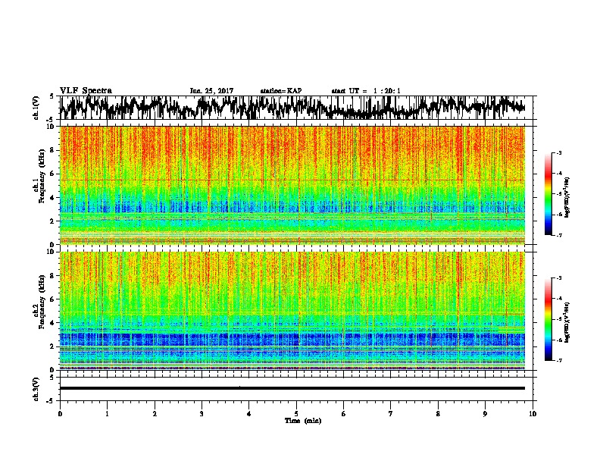Click the "-7" label on ch.2 color scale

(x=559, y=361)
